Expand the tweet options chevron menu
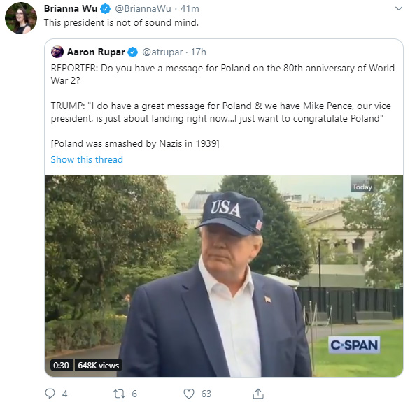This screenshot has height=402, width=410. click(x=399, y=9)
